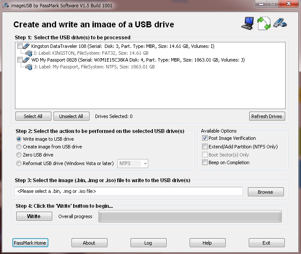The image size is (301, 254).
Task: Open the NTFS file system dropdown
Action: [133, 163]
